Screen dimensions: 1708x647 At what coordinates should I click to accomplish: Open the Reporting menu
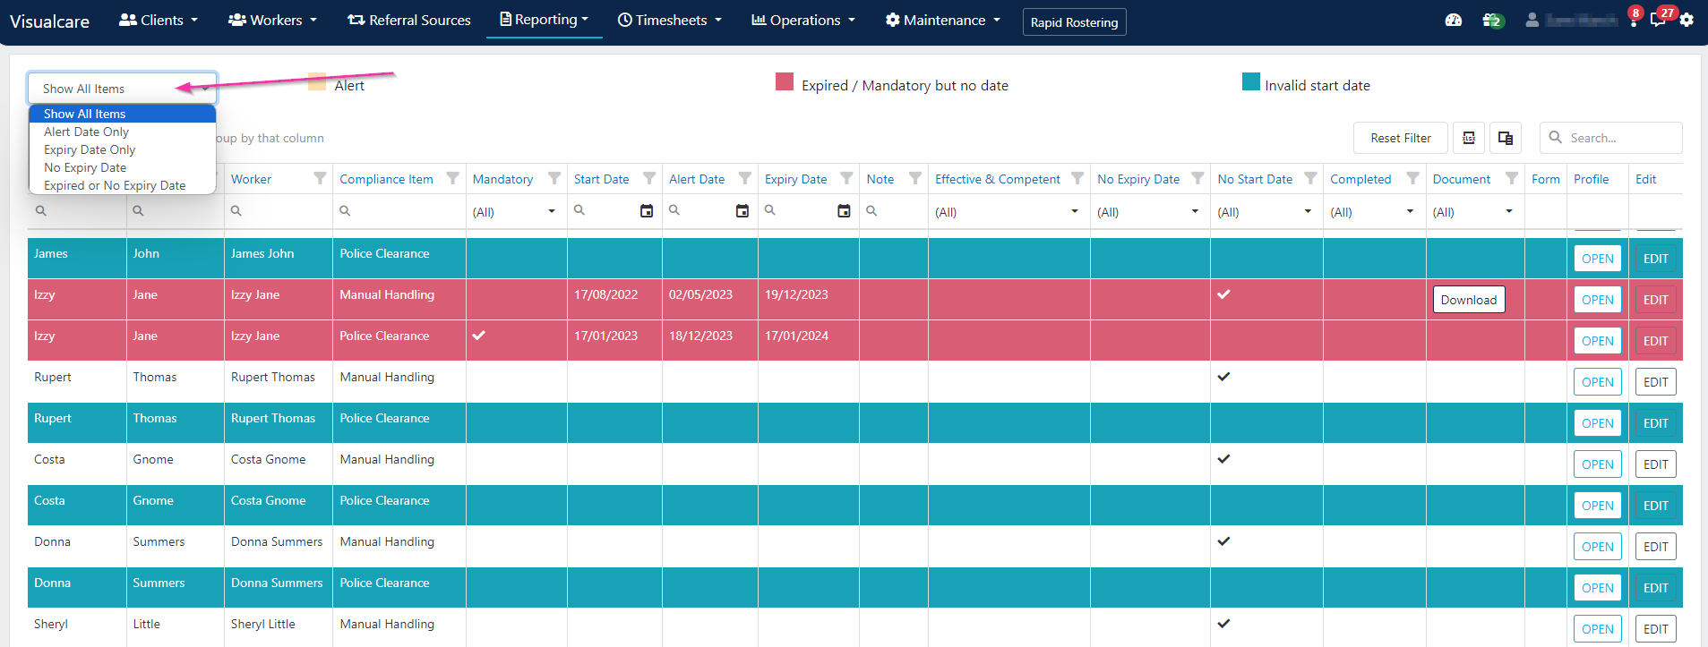pos(544,20)
